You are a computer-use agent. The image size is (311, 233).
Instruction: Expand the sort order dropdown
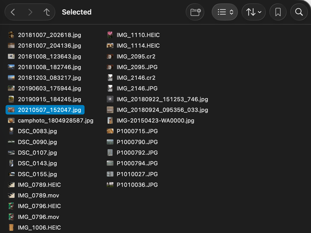tap(254, 12)
